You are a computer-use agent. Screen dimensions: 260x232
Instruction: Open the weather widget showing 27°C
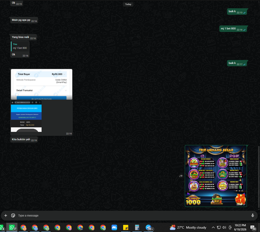pyautogui.click(x=188, y=227)
